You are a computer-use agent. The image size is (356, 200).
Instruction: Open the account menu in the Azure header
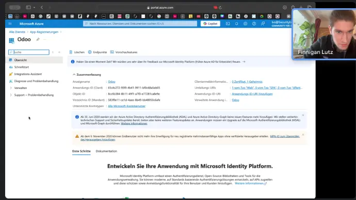(x=281, y=24)
